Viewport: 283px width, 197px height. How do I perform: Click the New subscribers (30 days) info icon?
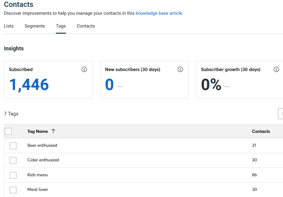[180, 69]
